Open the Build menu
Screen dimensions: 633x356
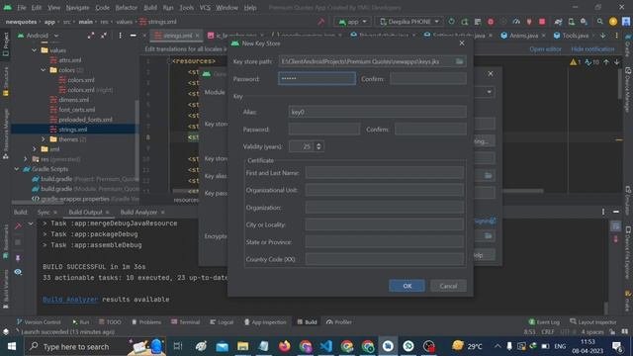(150, 7)
